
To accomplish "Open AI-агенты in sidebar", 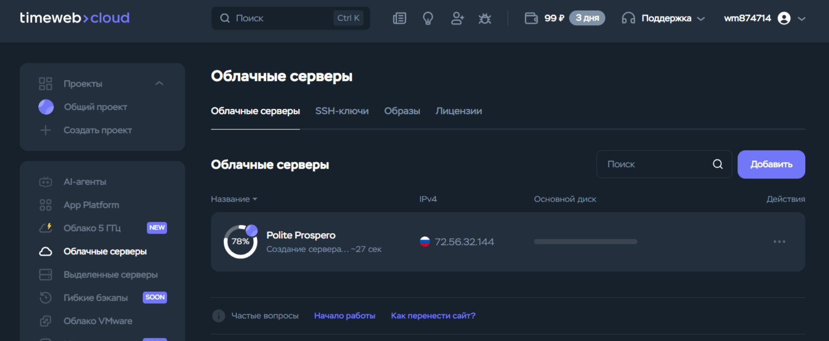I will [85, 182].
